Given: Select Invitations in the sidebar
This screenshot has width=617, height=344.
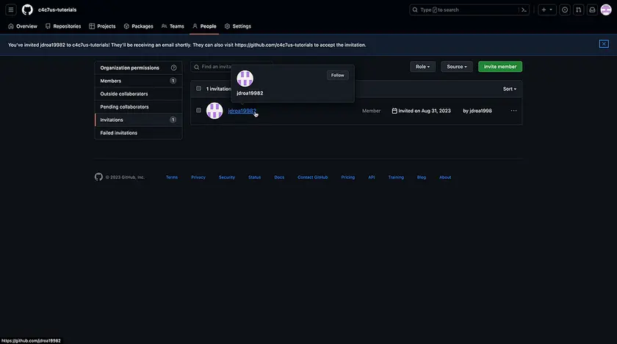Looking at the screenshot, I should click(138, 120).
